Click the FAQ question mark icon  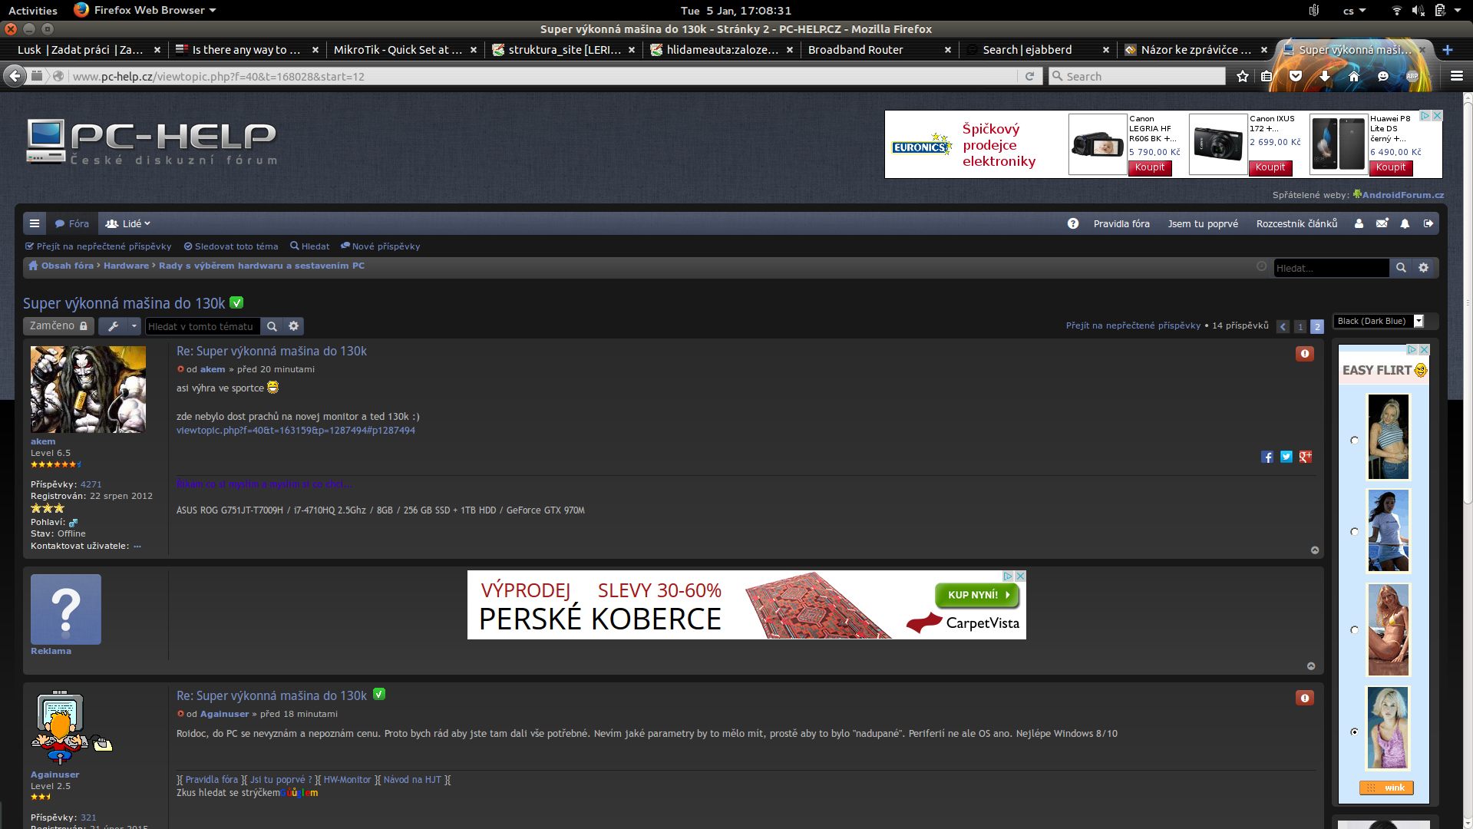1073,223
